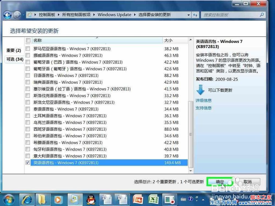
Task: Click the 149.4 MB size cell
Action: coord(172,163)
